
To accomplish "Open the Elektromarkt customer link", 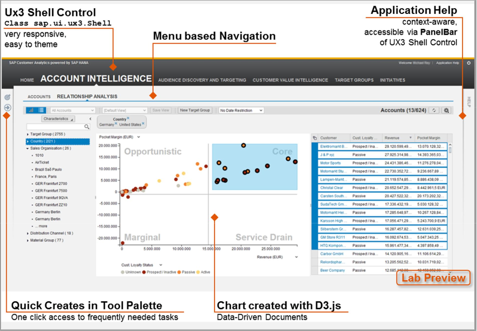I will (333, 147).
